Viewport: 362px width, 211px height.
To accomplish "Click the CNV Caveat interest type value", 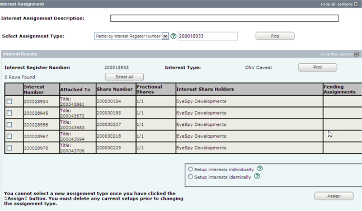I will pos(258,68).
